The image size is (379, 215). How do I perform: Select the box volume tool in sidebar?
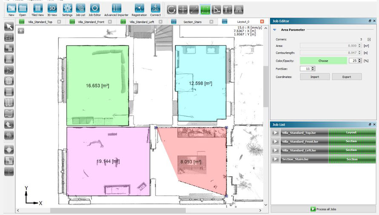pyautogui.click(x=9, y=81)
